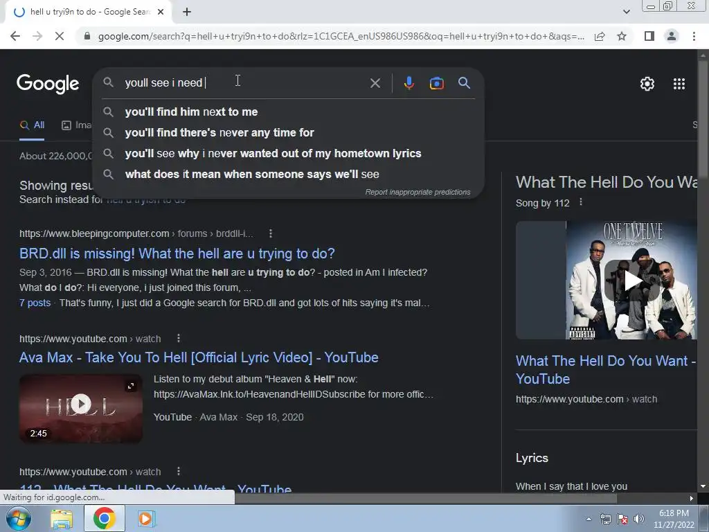Click the network tray icon
This screenshot has height=532, width=709.
point(605,519)
